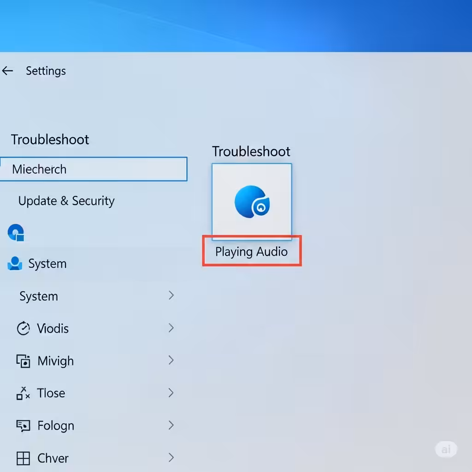Click the Tlose icon

pos(23,393)
